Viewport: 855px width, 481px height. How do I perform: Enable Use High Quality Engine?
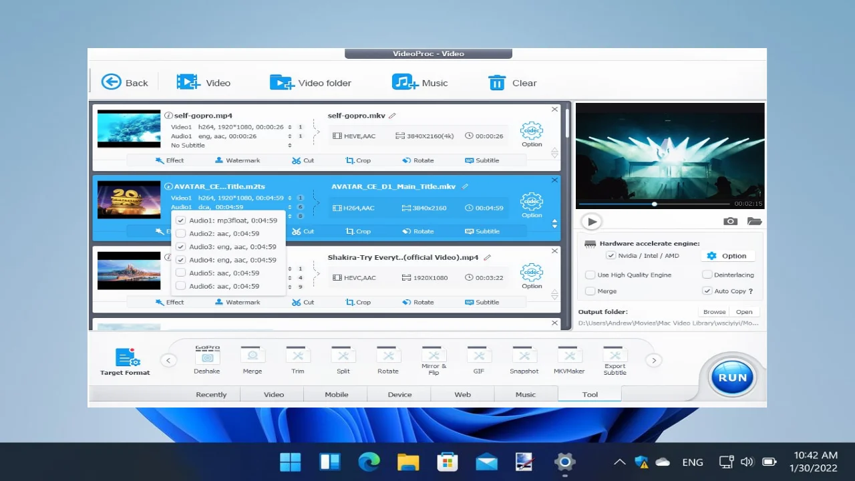[x=590, y=275]
